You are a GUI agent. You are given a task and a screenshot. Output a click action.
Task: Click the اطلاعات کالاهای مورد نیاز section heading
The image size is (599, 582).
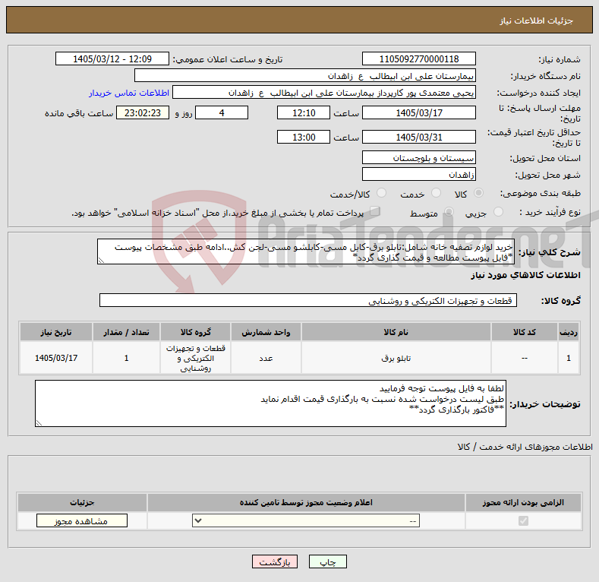click(525, 275)
